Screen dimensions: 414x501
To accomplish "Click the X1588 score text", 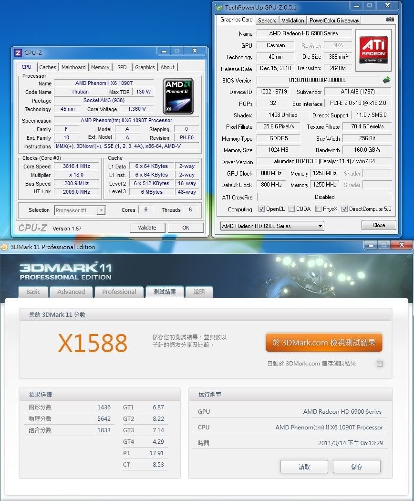I will [93, 344].
